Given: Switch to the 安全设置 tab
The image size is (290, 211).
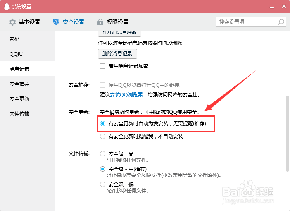Looking at the screenshot, I should [x=69, y=22].
